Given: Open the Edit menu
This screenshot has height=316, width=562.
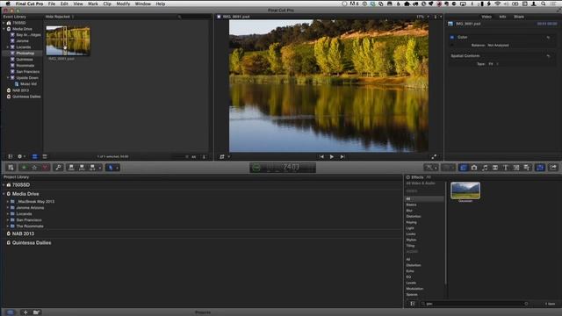Looking at the screenshot, I should click(x=64, y=4).
